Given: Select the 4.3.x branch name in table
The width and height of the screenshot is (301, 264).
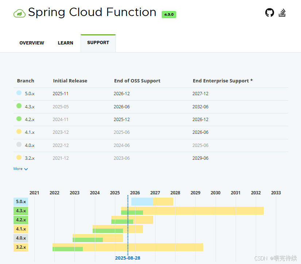Looking at the screenshot, I should coord(30,107).
